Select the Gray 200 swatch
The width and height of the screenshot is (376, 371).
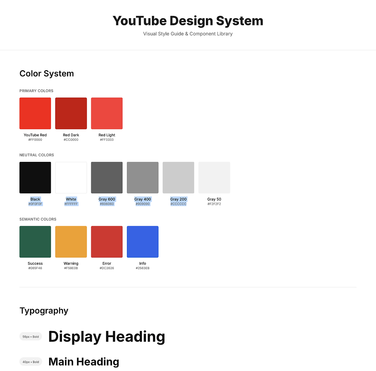(179, 178)
